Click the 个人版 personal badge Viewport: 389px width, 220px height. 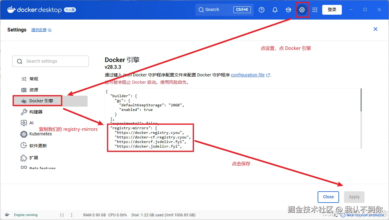70,10
